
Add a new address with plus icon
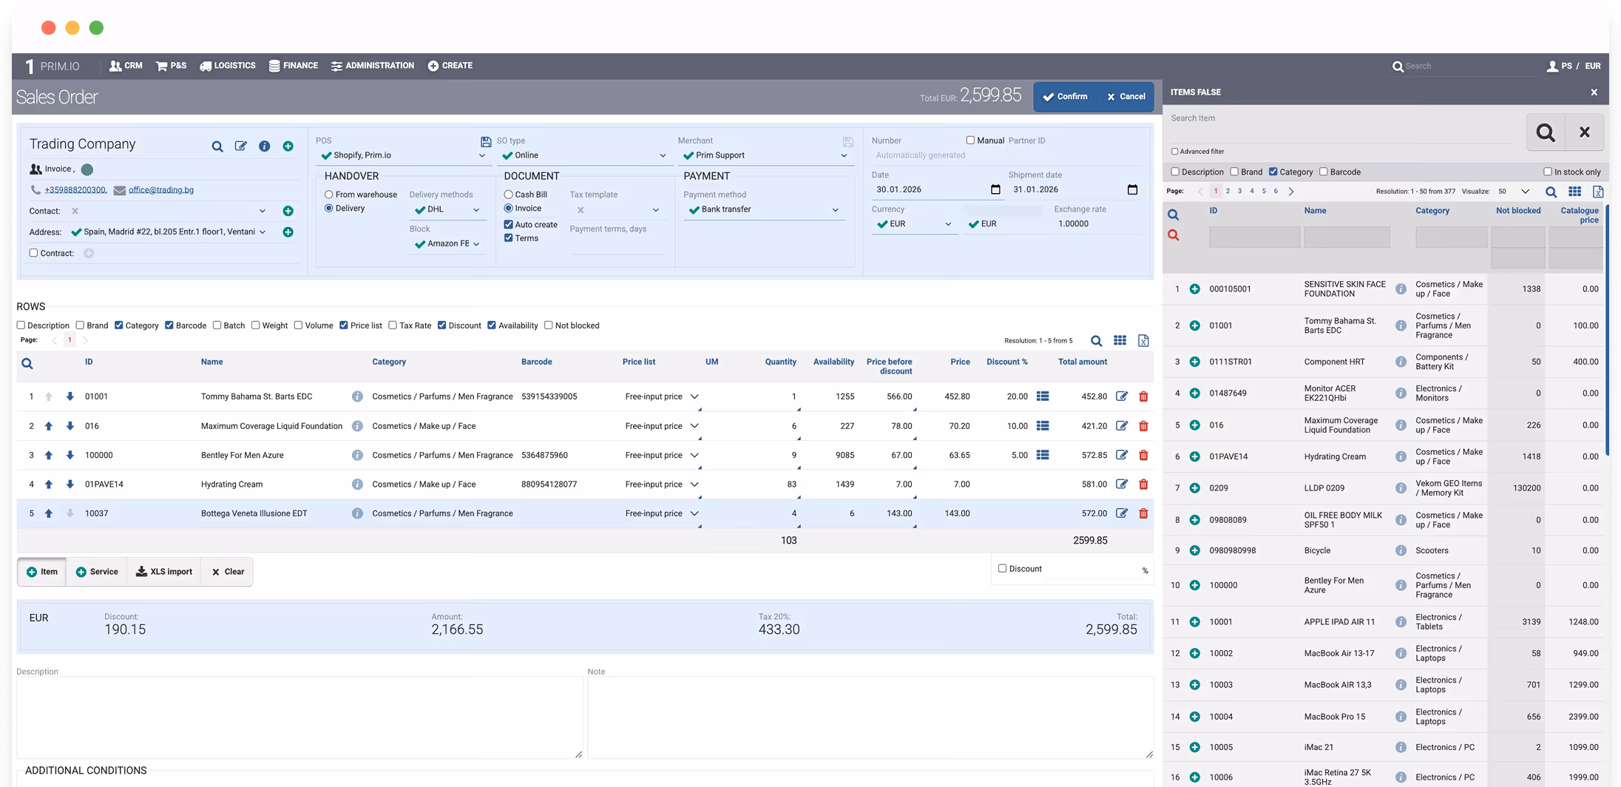click(x=288, y=232)
